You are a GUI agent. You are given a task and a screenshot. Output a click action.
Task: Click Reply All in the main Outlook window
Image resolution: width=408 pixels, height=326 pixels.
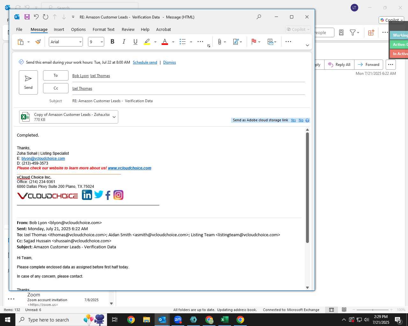(339, 65)
